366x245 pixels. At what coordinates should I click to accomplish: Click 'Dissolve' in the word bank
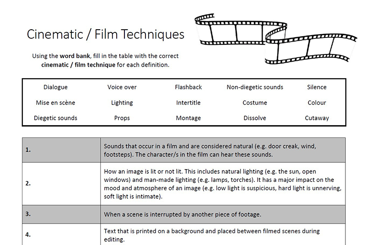[x=255, y=118]
